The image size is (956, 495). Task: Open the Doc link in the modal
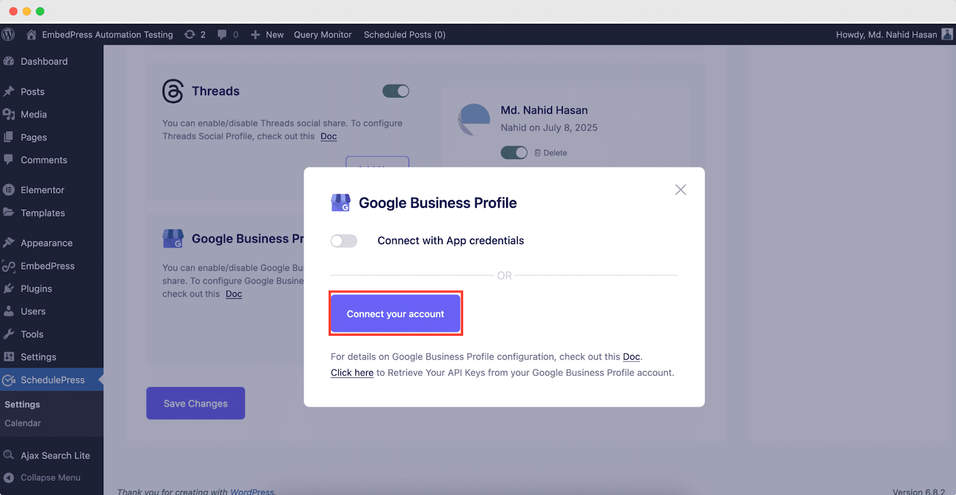pyautogui.click(x=632, y=357)
